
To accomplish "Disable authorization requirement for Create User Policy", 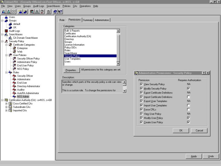I will 188,122.
